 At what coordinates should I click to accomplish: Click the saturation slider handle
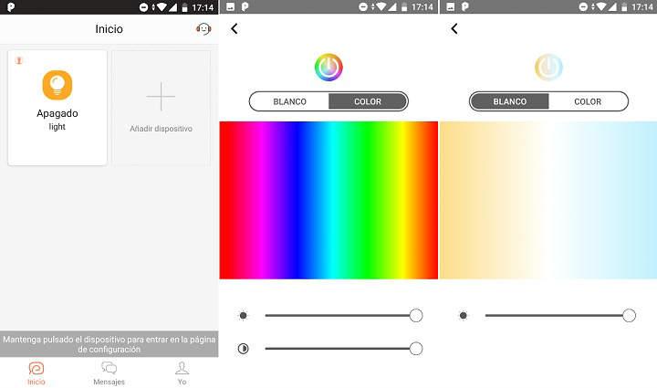point(416,348)
